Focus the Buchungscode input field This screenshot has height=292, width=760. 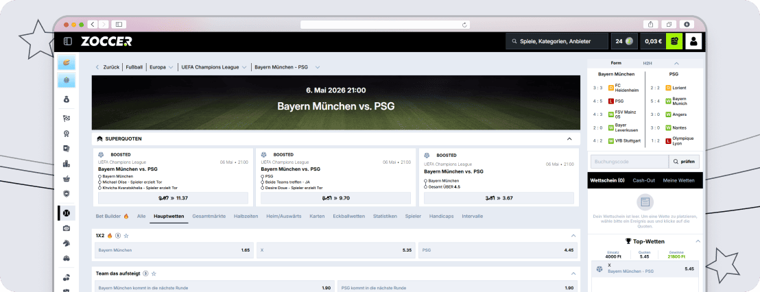(629, 162)
